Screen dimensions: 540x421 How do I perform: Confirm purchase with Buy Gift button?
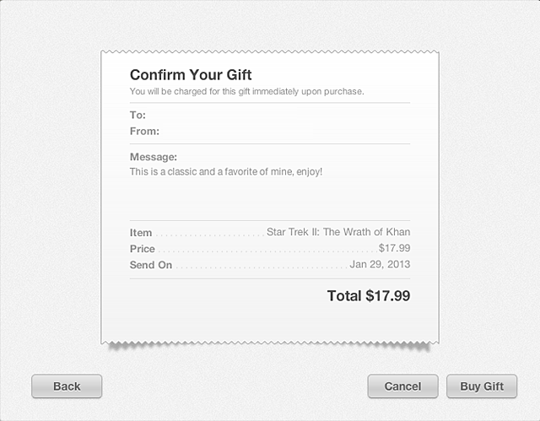pos(482,386)
